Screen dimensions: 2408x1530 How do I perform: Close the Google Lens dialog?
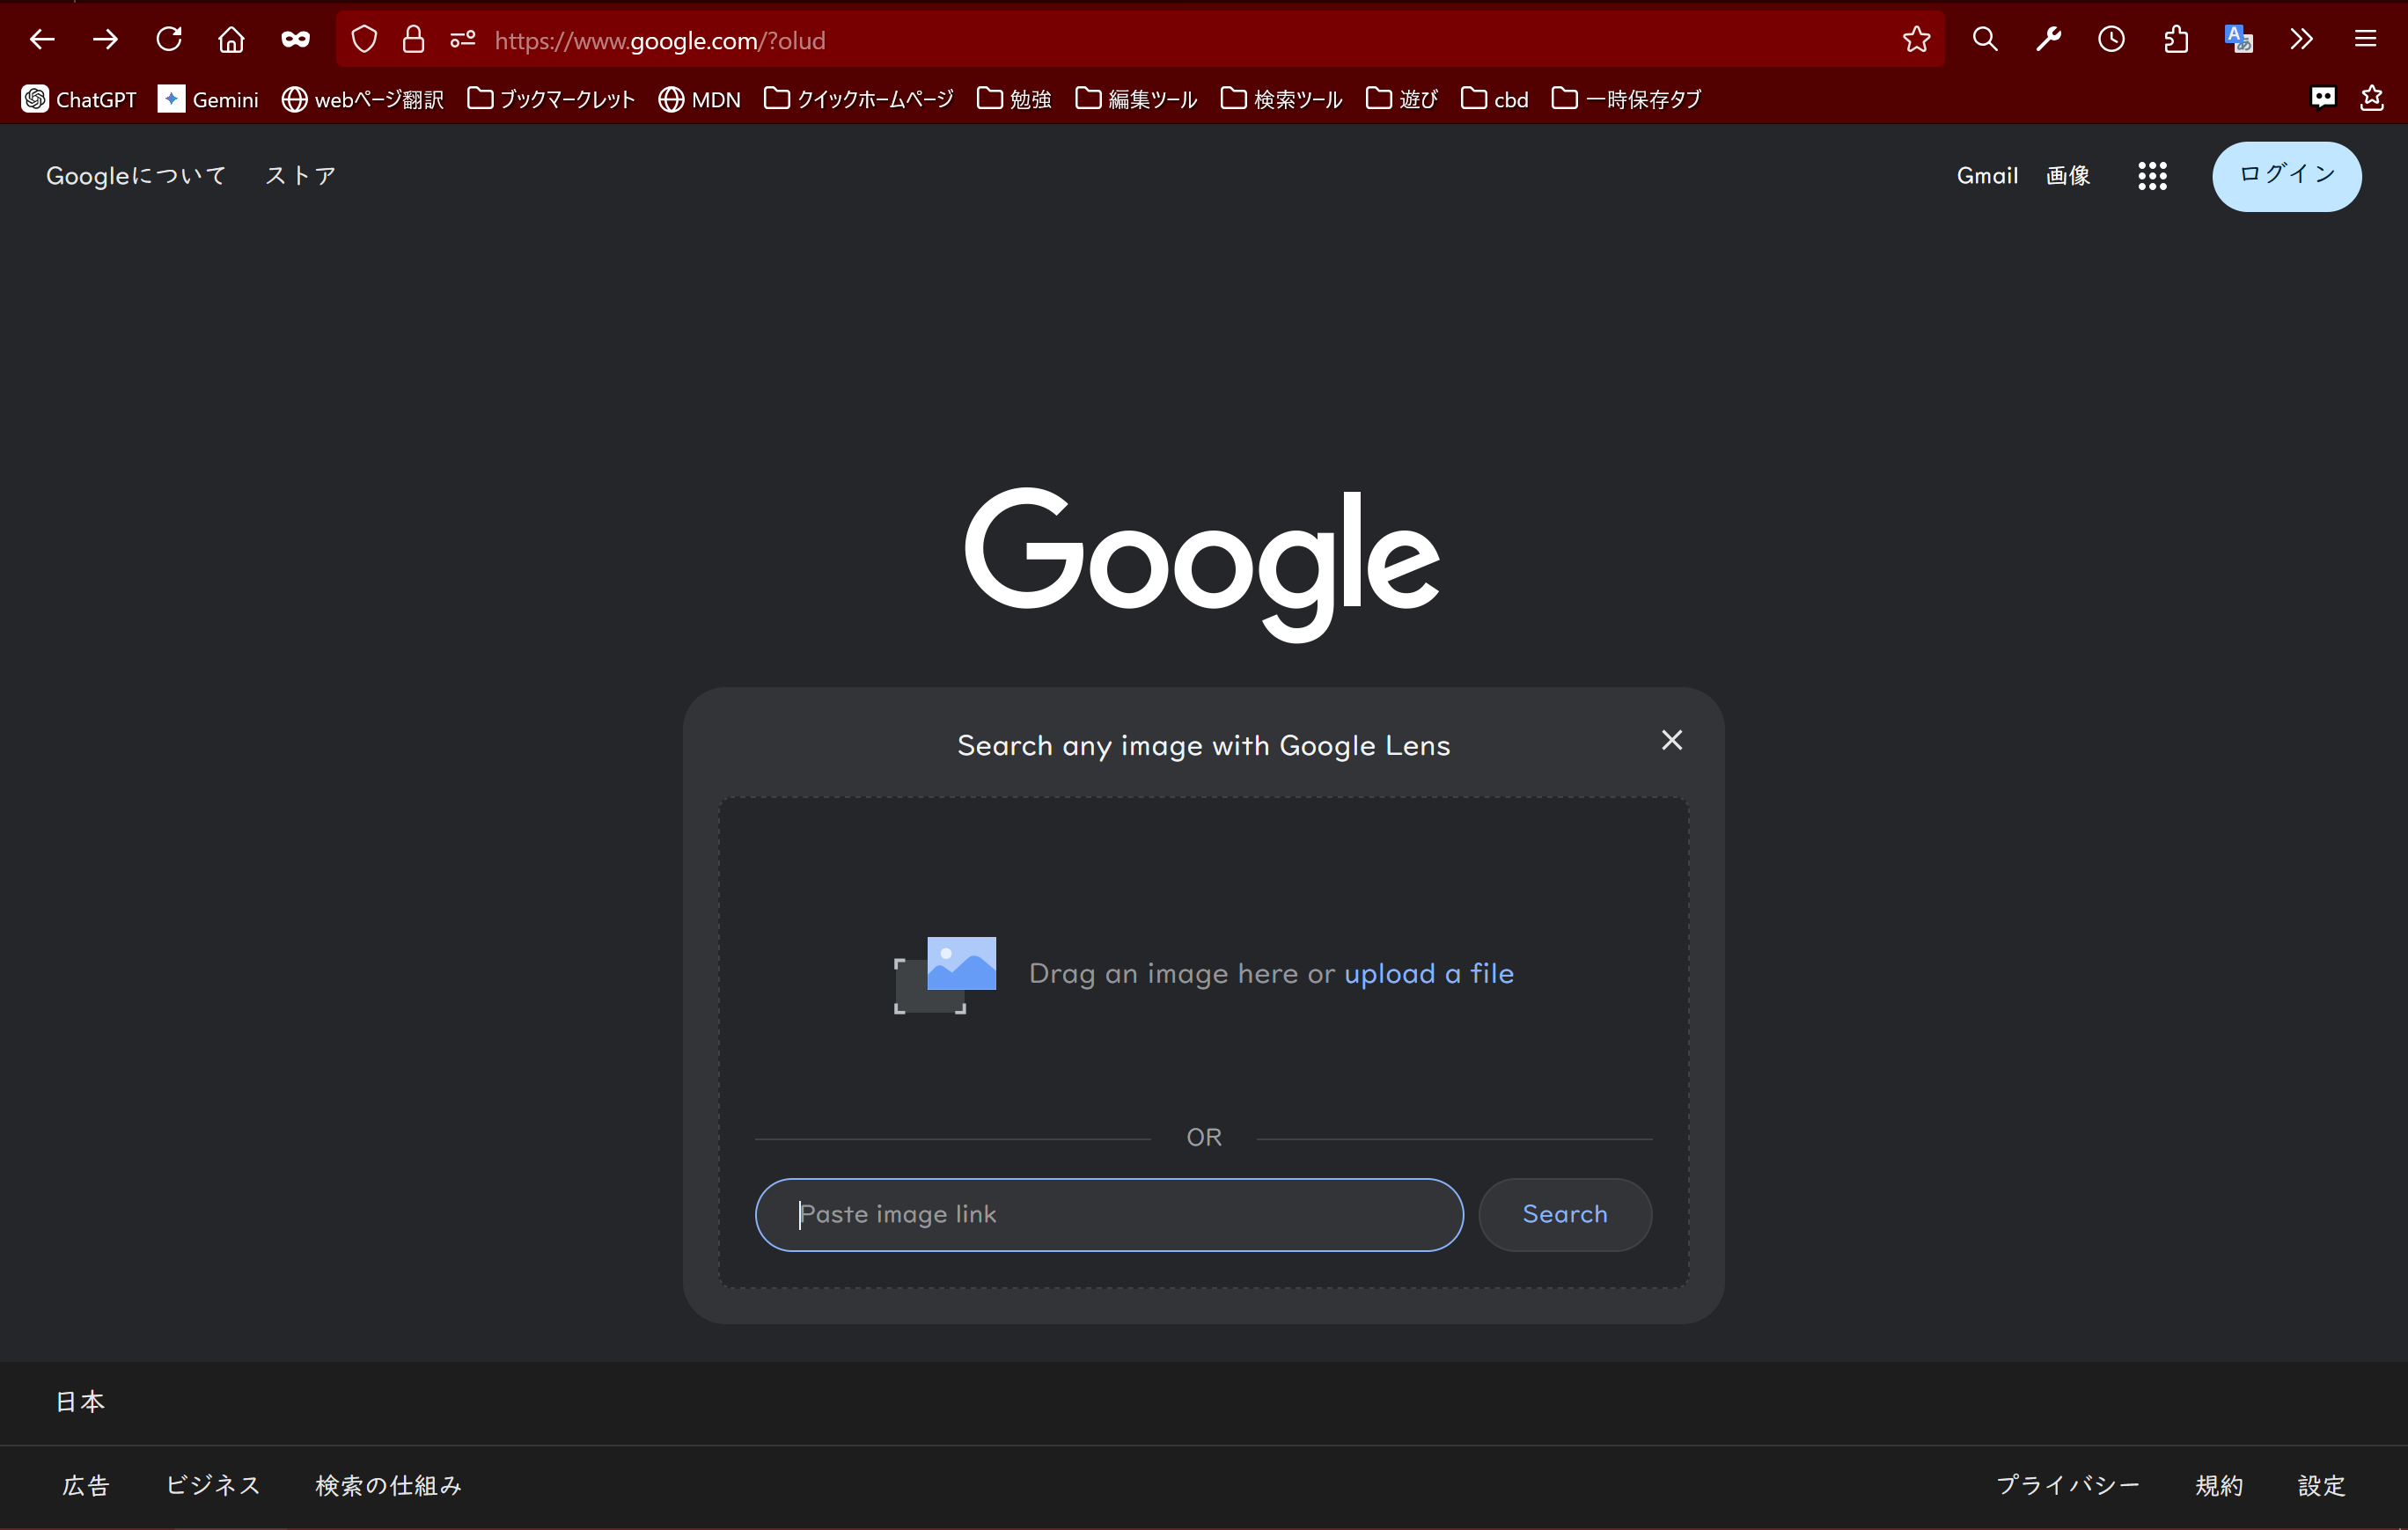click(x=1671, y=741)
